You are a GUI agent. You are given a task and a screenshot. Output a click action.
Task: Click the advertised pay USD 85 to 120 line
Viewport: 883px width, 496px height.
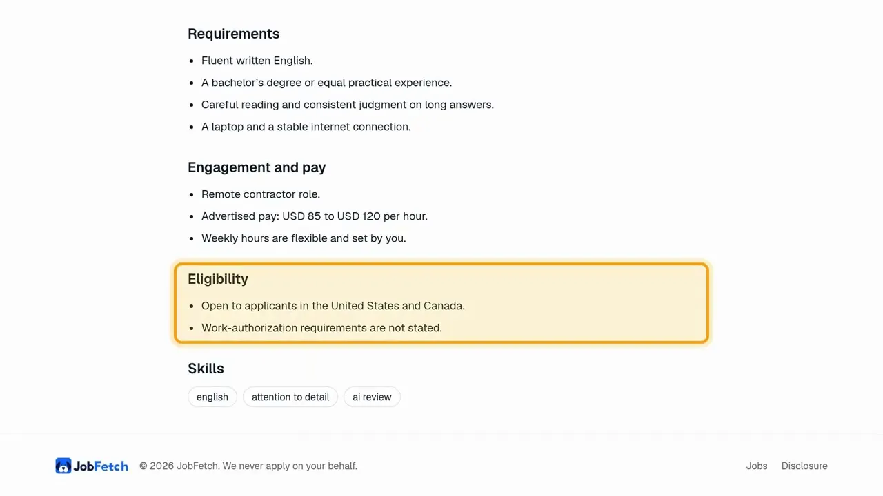coord(315,216)
